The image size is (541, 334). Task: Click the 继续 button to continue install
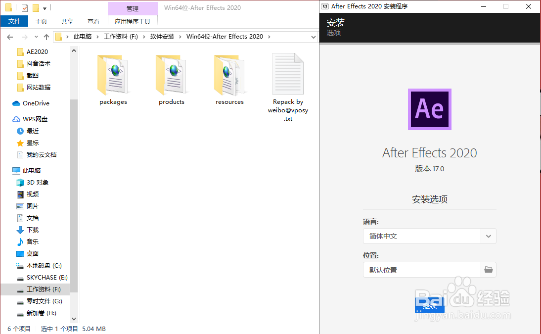(x=429, y=306)
